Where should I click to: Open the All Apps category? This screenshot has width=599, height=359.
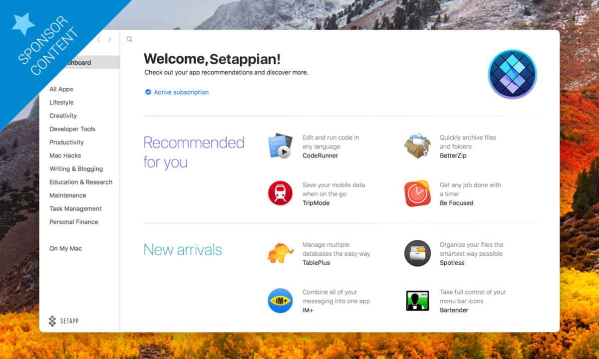click(x=61, y=89)
